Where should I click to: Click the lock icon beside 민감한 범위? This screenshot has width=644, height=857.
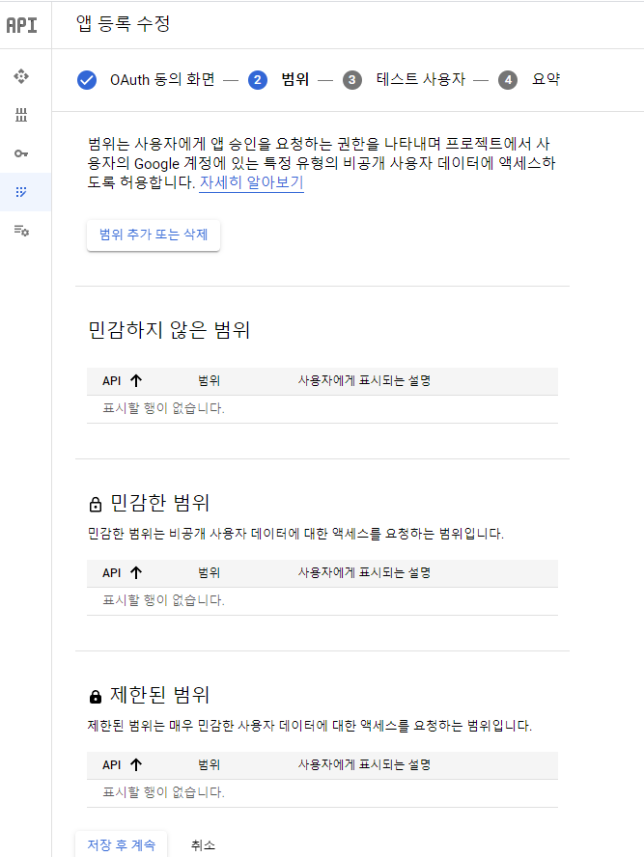click(x=95, y=504)
